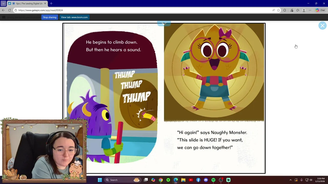
Task: Refresh the Epic page
Action: coord(9,10)
